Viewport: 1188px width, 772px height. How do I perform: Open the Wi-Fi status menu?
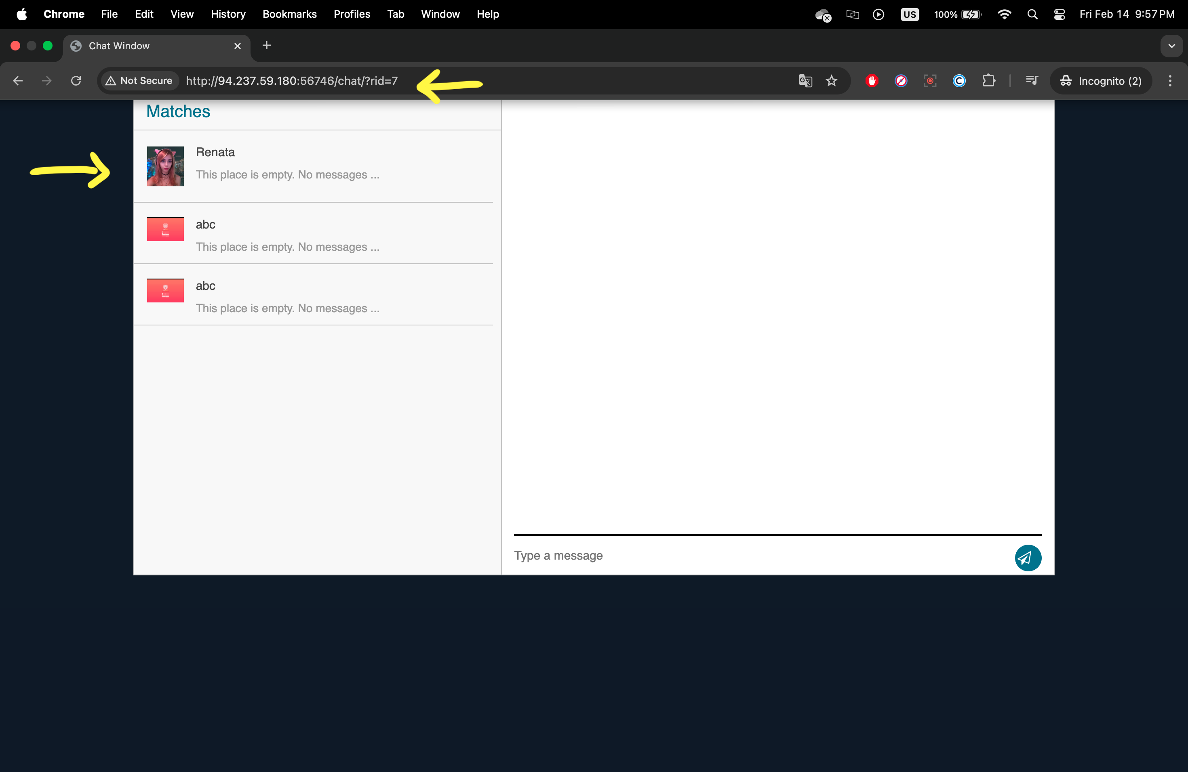1004,14
